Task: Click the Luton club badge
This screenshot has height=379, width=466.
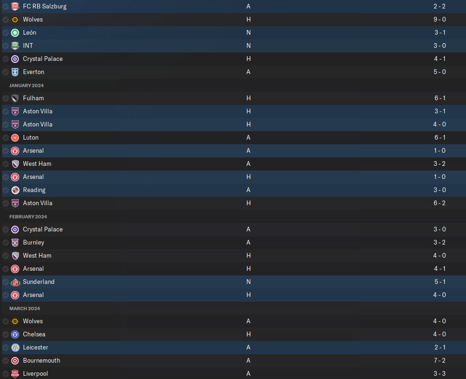Action: [x=15, y=138]
